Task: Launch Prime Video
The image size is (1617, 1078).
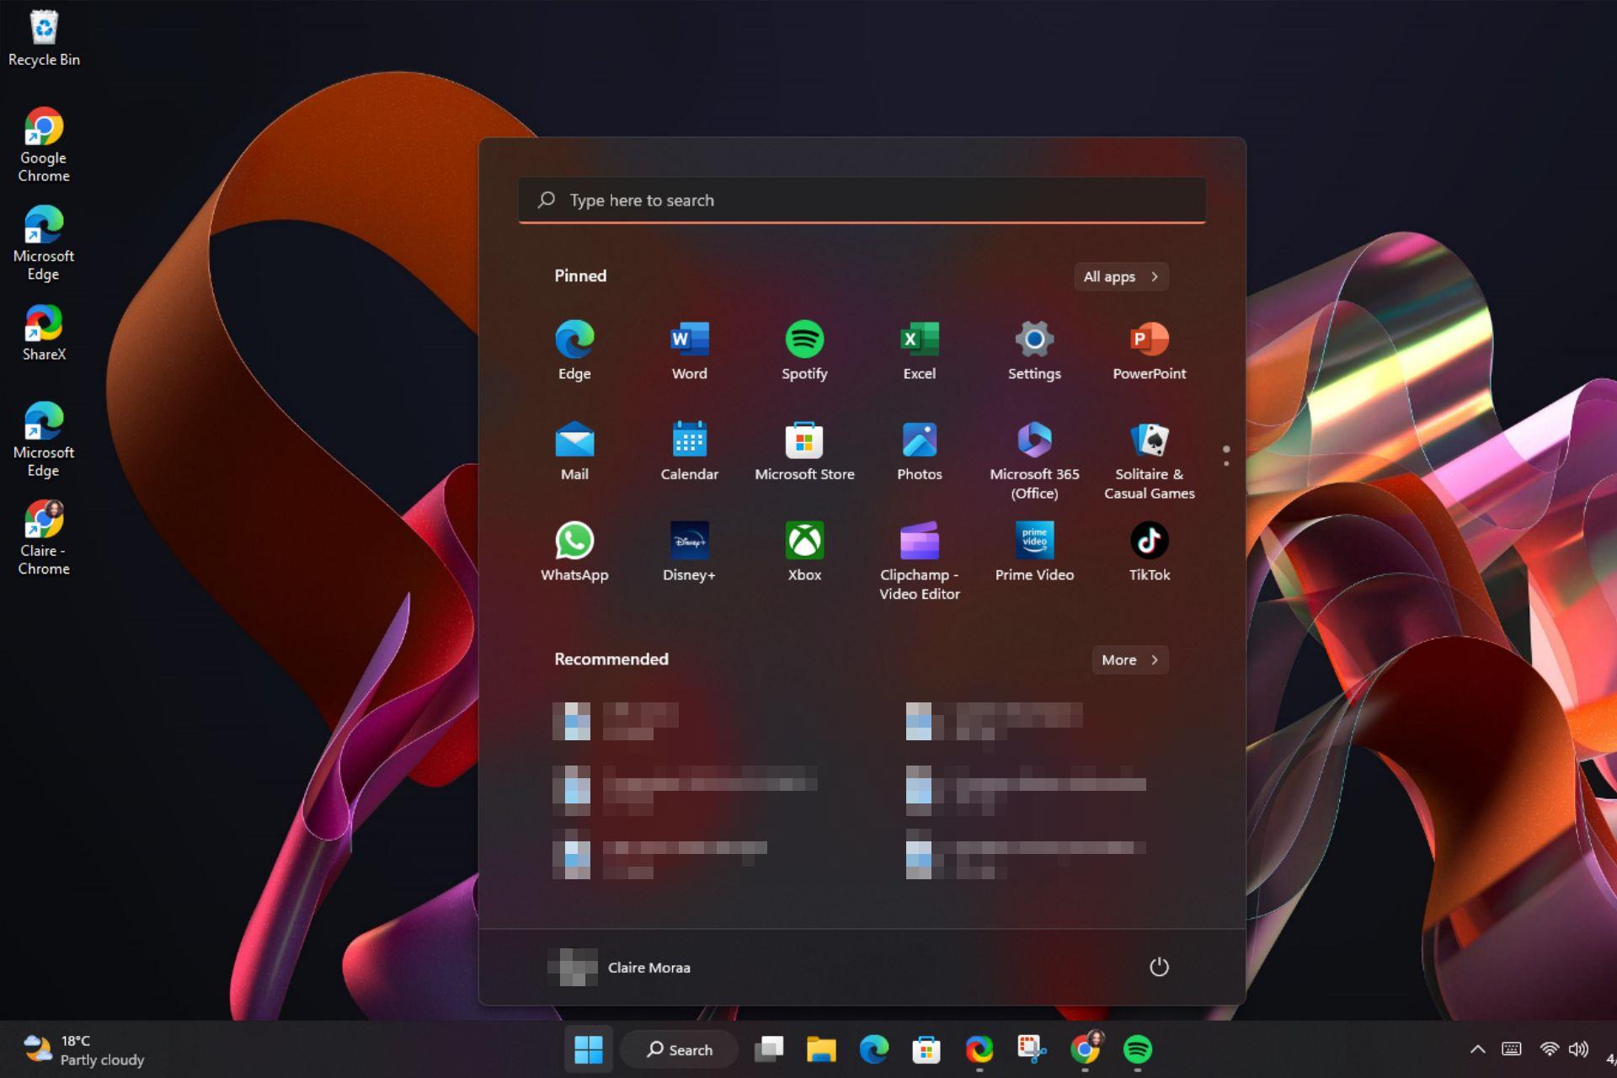Action: pos(1034,552)
